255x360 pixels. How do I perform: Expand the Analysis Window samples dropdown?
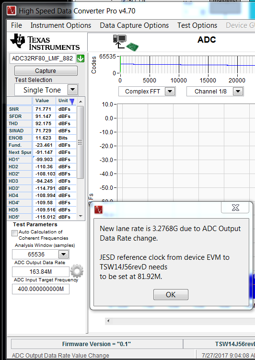(x=63, y=254)
